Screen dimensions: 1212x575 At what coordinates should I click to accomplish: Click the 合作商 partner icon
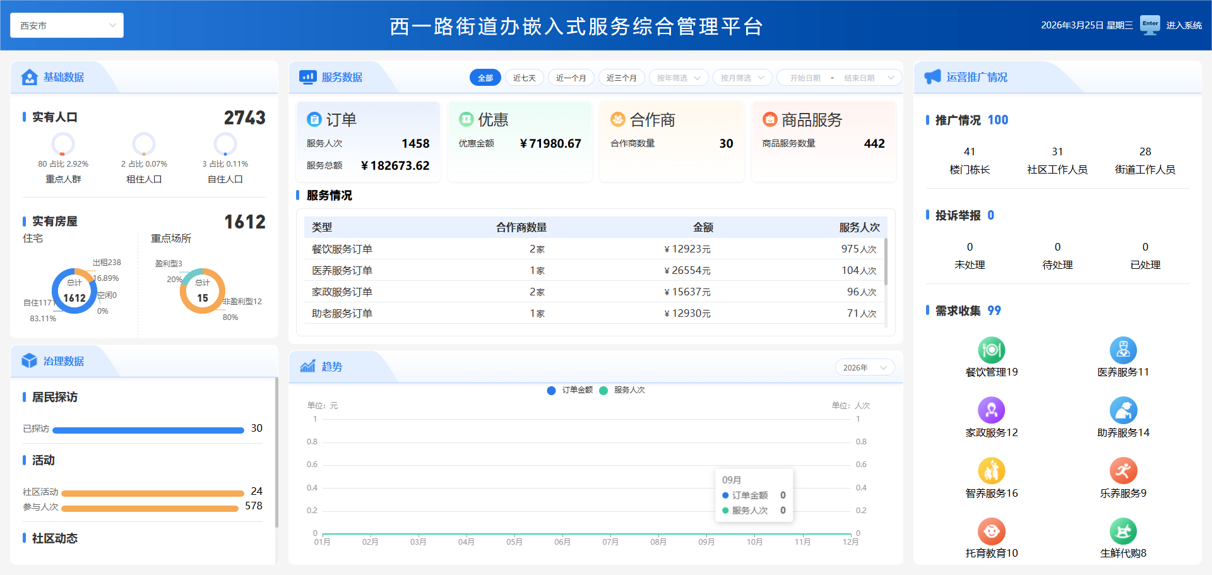617,119
